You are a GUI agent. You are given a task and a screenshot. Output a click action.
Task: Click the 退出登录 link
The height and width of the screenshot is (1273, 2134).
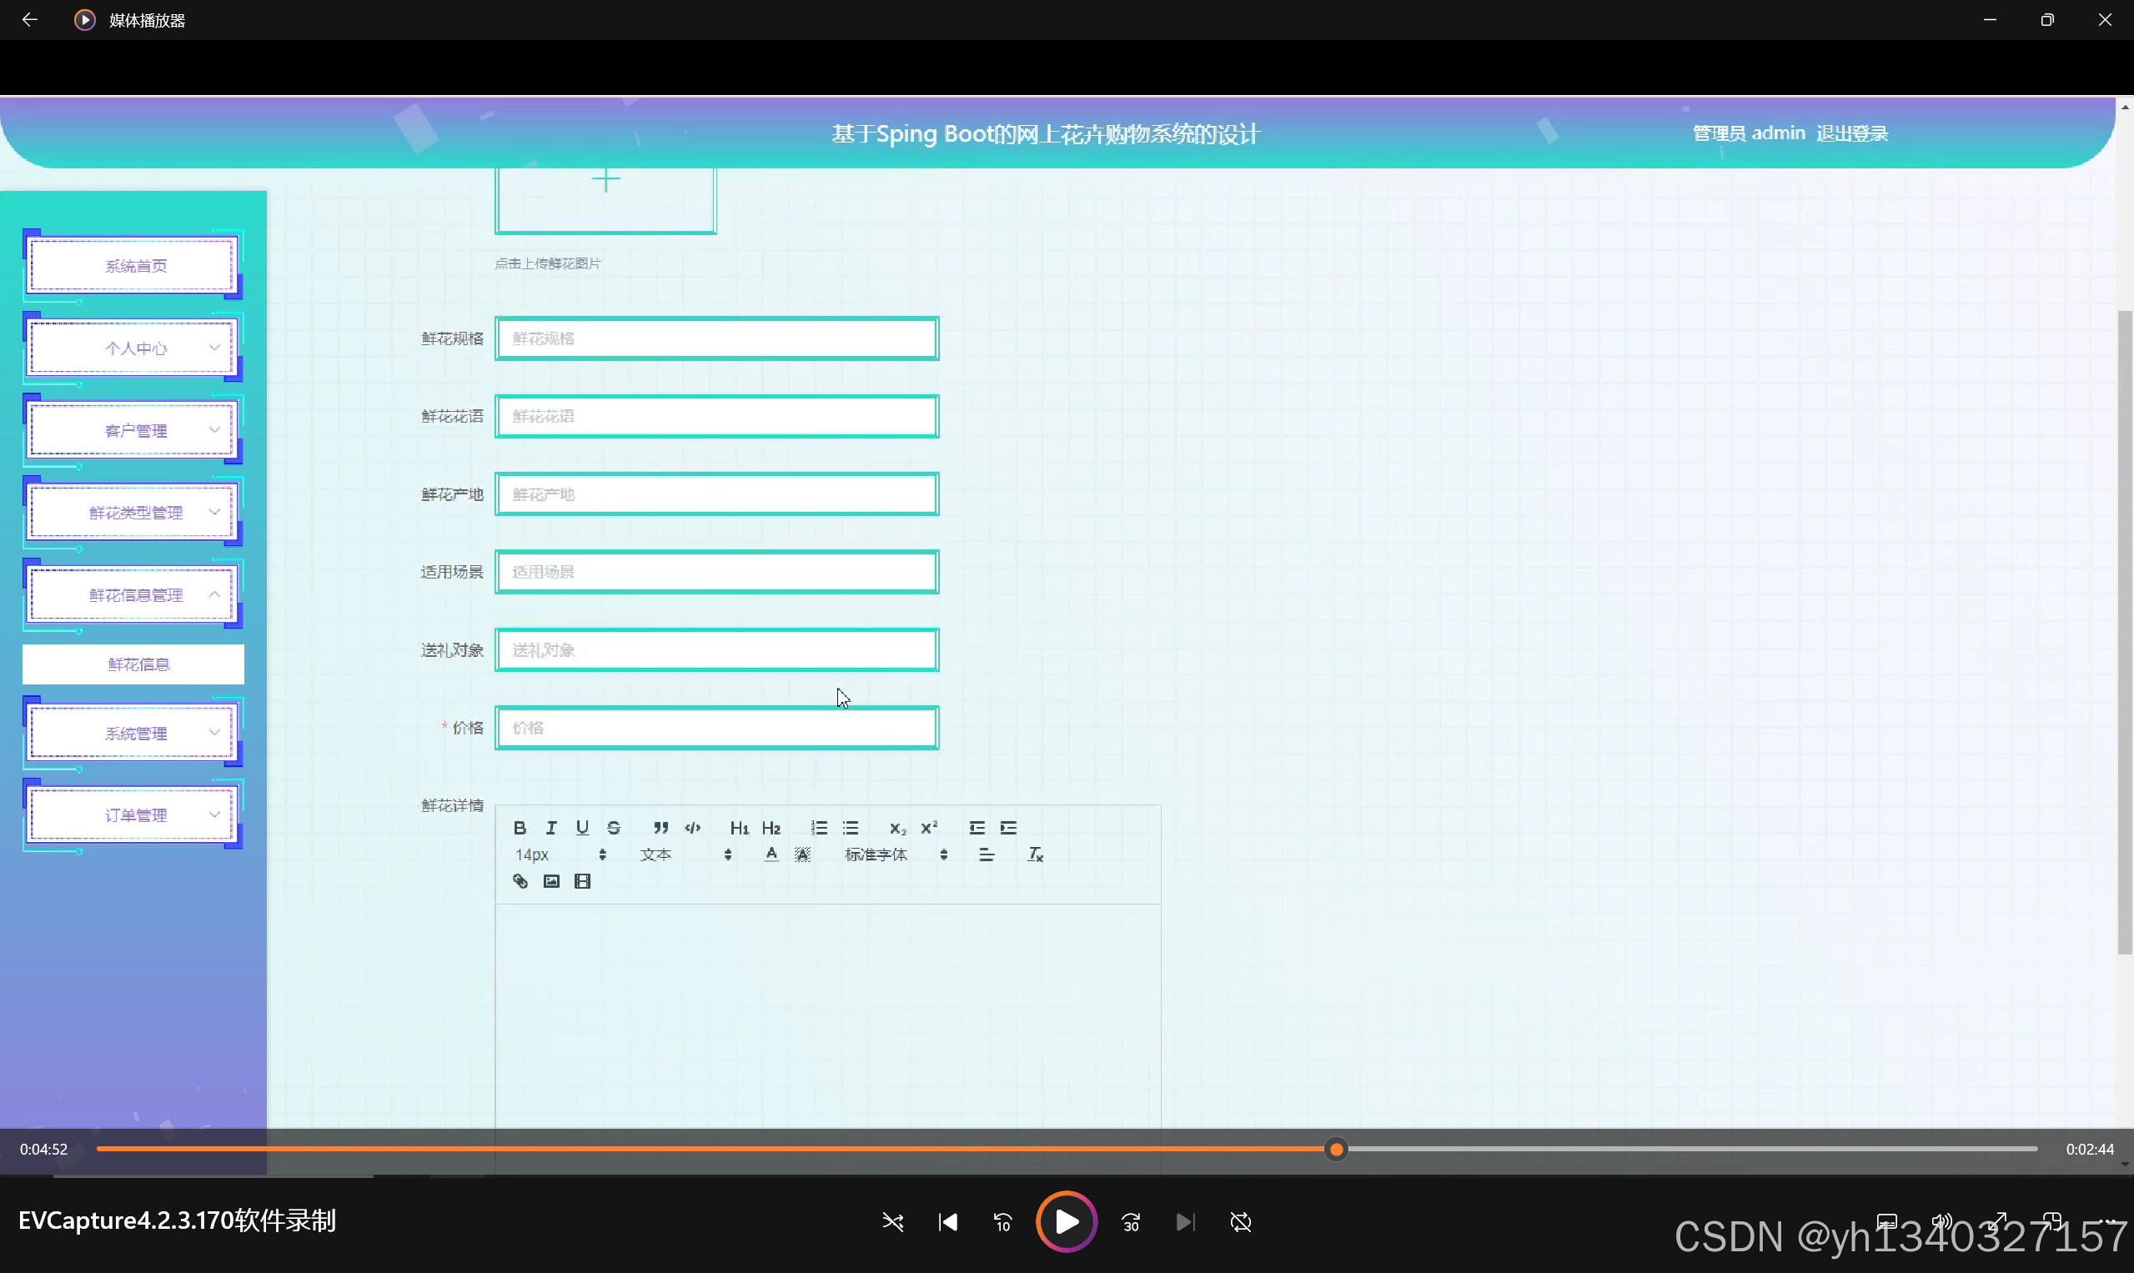pos(1851,134)
